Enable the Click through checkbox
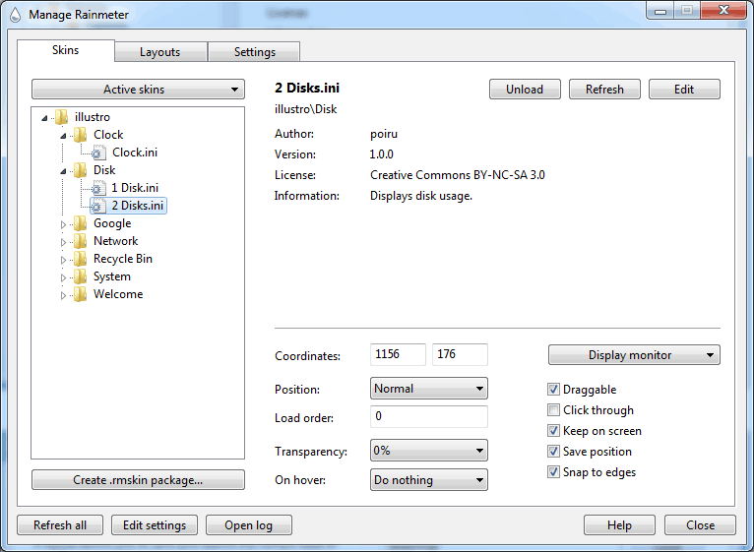The image size is (754, 552). [553, 409]
